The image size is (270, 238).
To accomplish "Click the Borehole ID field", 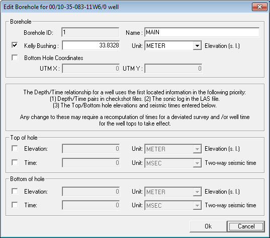I will (x=90, y=32).
